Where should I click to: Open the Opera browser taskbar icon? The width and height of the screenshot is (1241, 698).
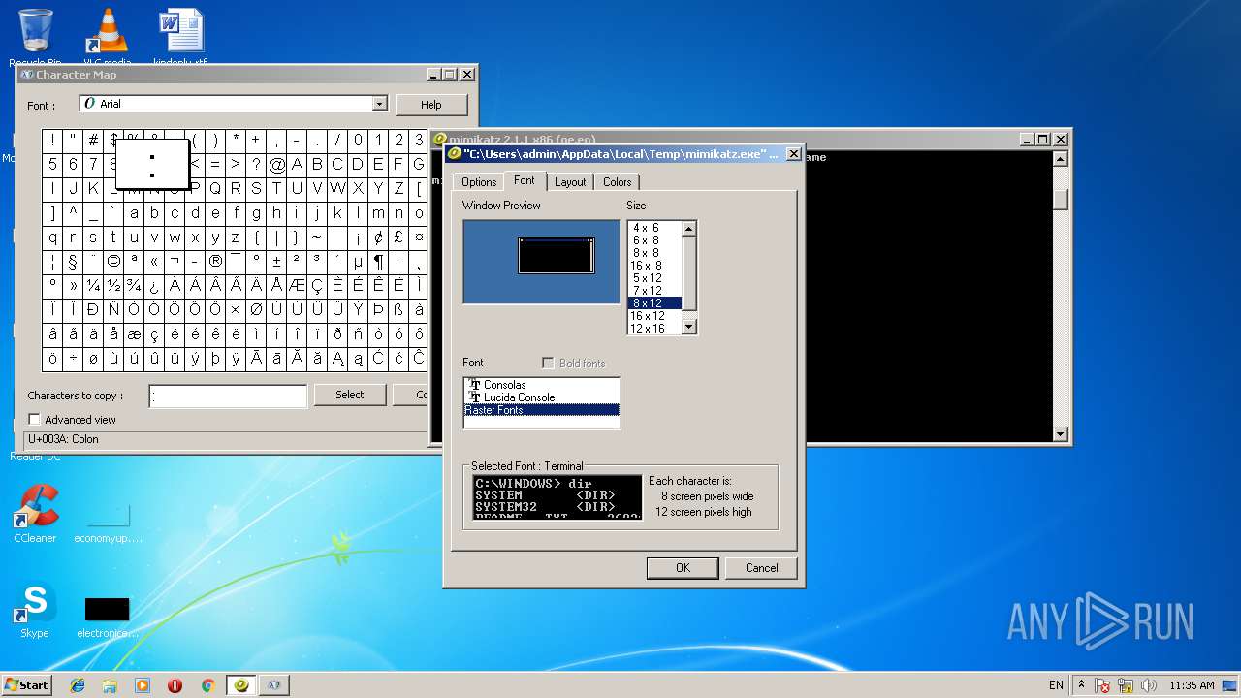point(175,685)
